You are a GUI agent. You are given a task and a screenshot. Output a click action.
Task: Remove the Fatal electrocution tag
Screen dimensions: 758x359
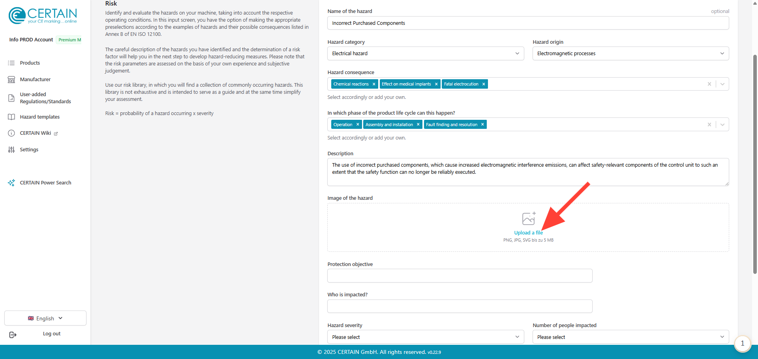484,84
